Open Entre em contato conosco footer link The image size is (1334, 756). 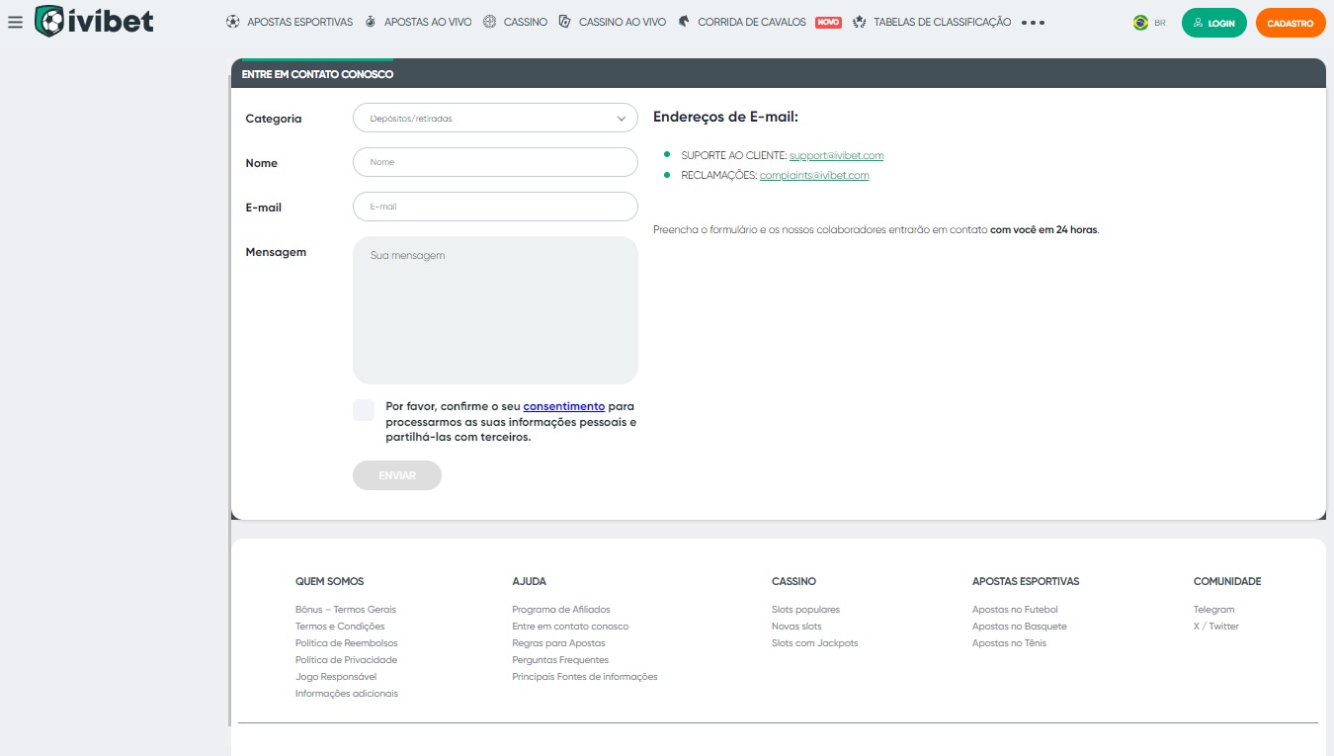pyautogui.click(x=570, y=627)
